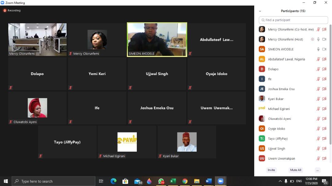Open Microsoft Word from the taskbar
The image size is (332, 186).
(208, 181)
